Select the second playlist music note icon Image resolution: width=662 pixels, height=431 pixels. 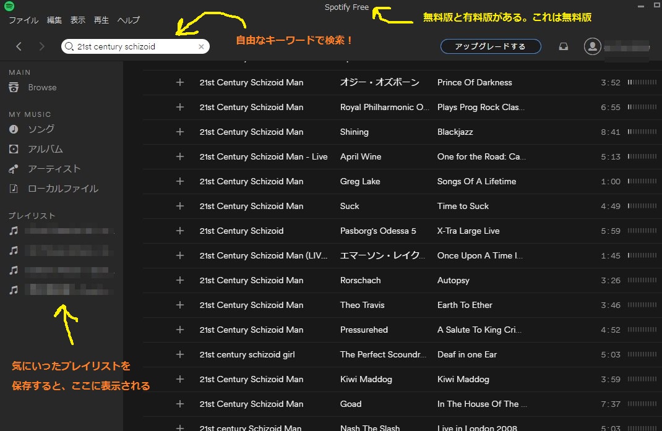(x=14, y=251)
